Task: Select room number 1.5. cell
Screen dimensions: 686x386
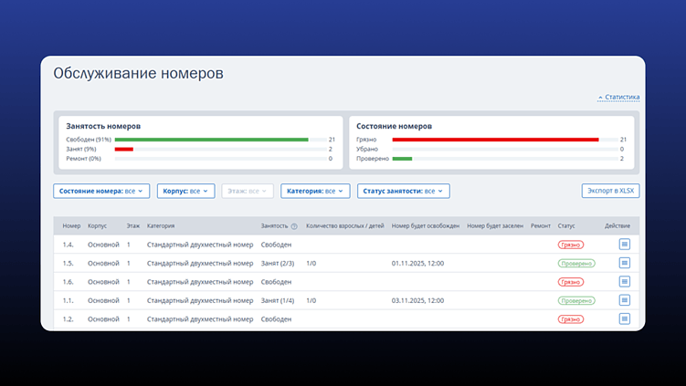Action: (x=68, y=263)
